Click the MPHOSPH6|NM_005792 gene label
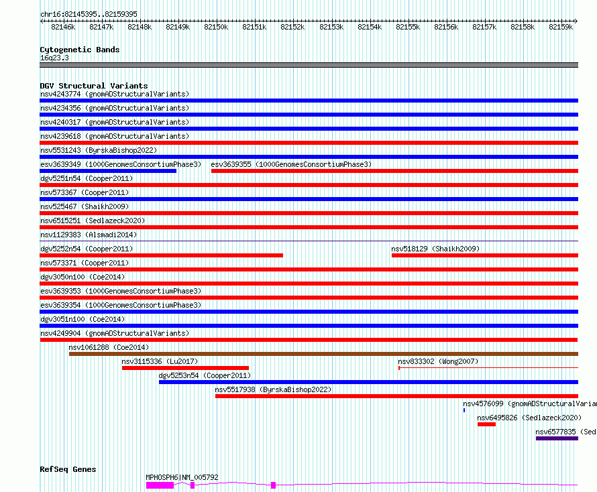 point(182,477)
